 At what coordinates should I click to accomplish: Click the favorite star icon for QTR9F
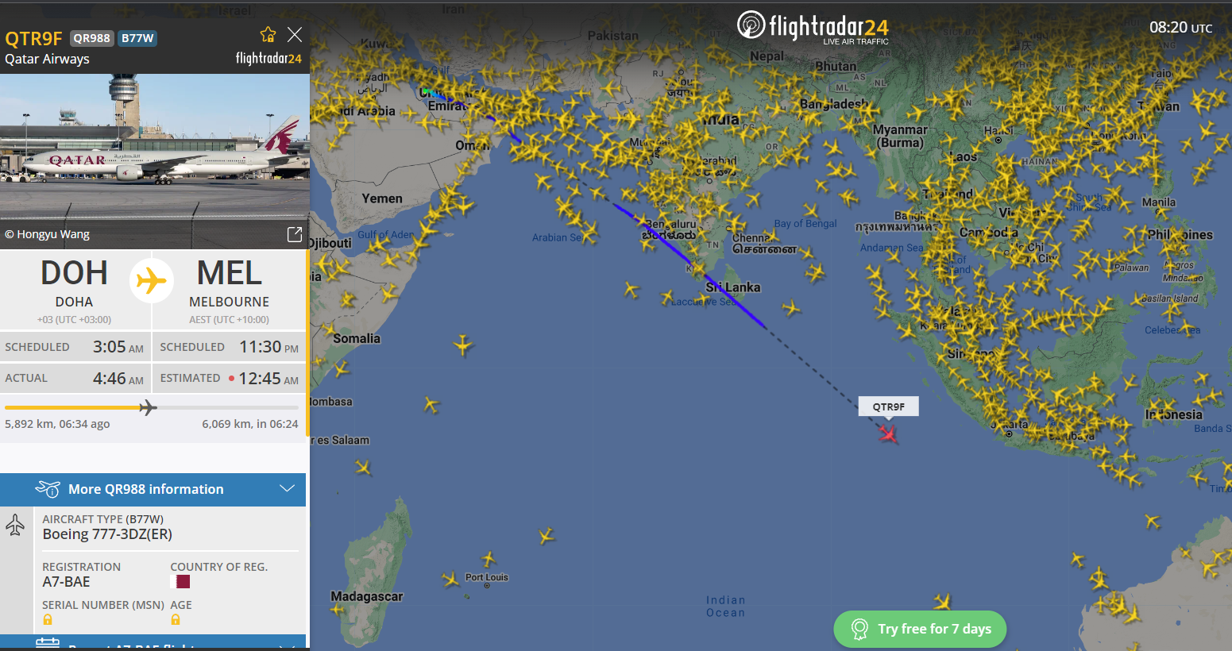(x=268, y=34)
